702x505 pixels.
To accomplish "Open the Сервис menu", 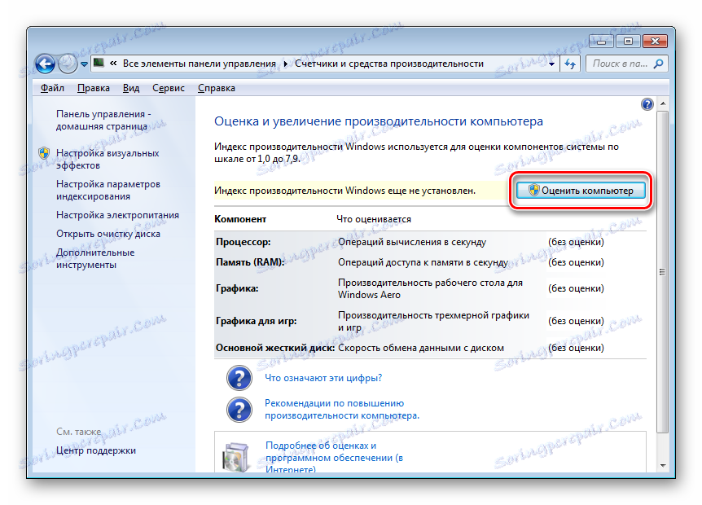I will tap(169, 88).
